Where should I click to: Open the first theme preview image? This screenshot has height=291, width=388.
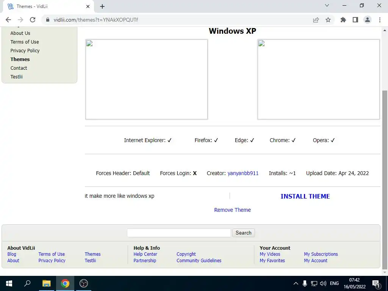[147, 80]
